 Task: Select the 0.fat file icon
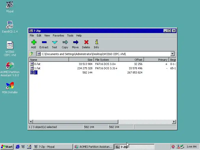(32, 64)
